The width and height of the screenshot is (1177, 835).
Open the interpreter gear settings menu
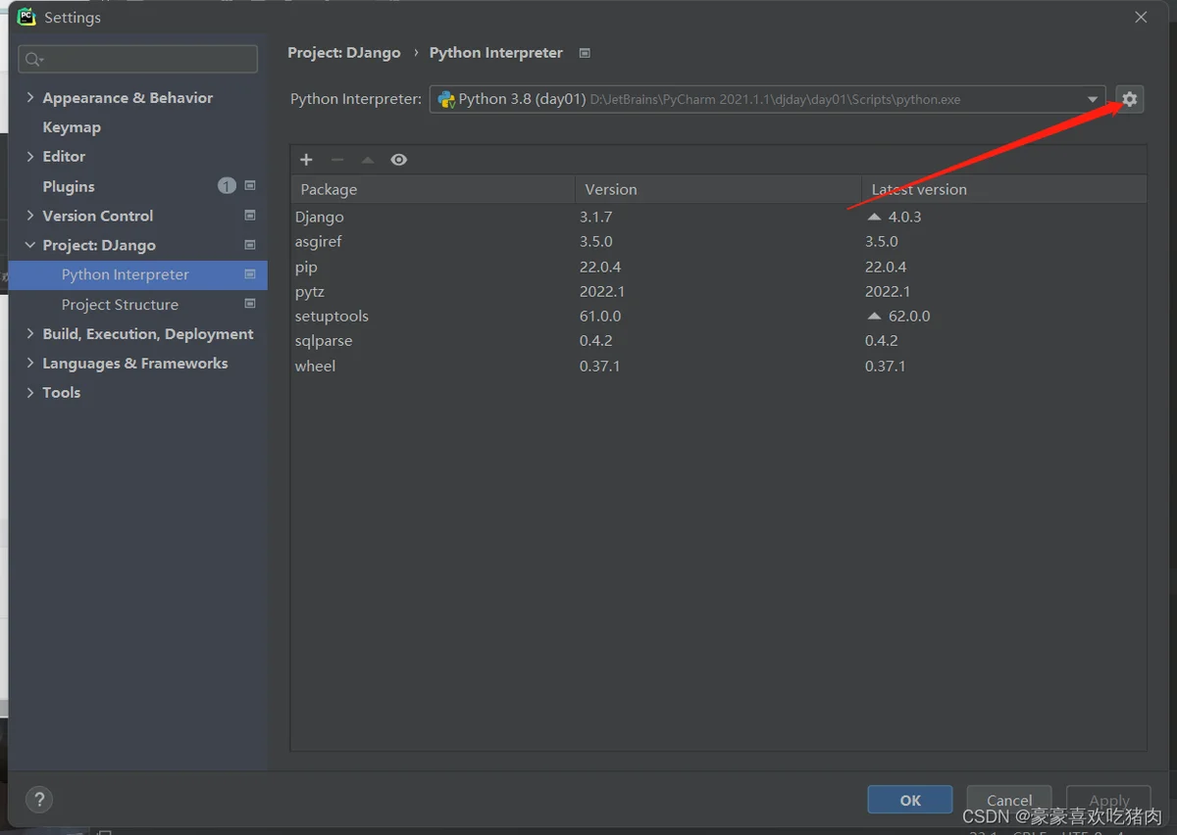click(1129, 99)
